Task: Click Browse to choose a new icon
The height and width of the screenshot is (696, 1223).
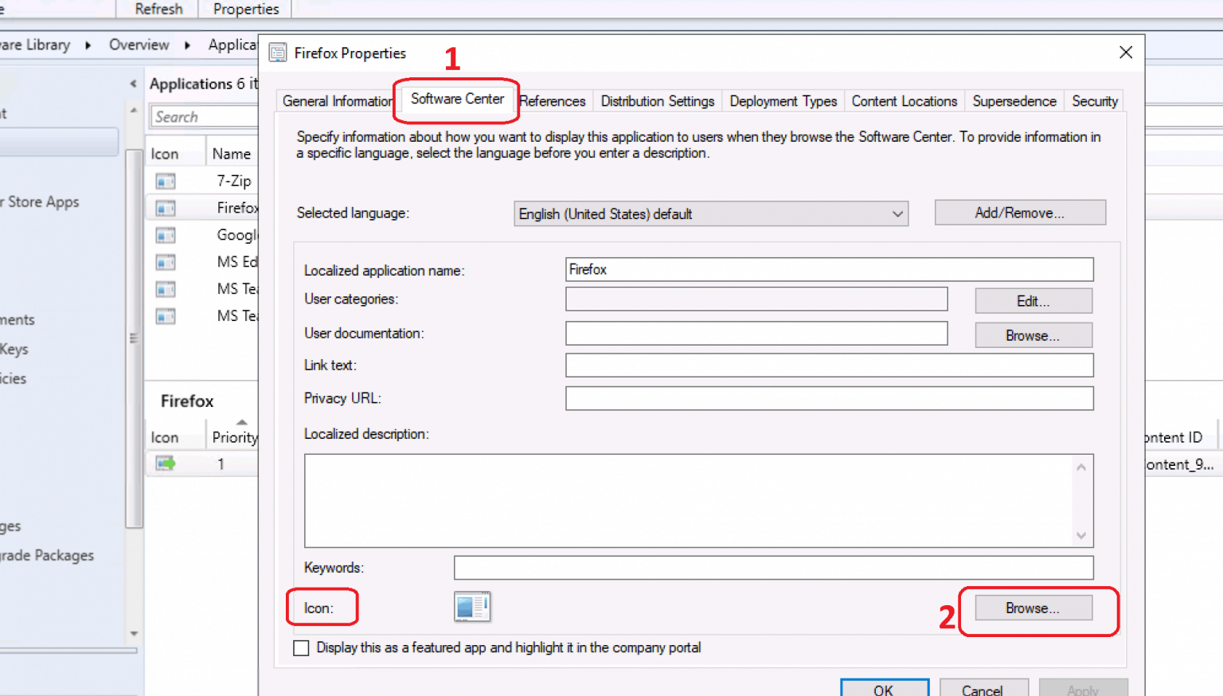Action: pos(1033,608)
